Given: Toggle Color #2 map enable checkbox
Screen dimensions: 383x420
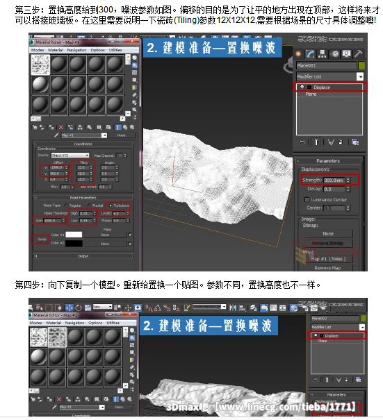Looking at the screenshot, I should point(130,244).
